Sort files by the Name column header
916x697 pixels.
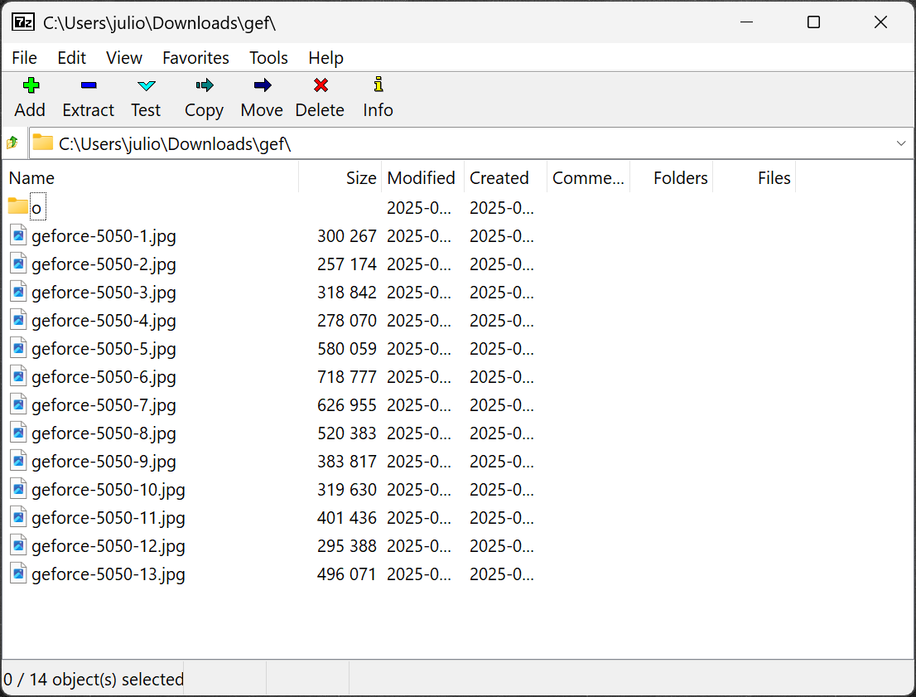point(151,177)
